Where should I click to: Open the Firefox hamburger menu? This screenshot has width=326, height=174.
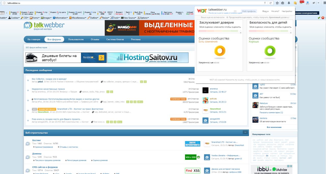point(324,3)
